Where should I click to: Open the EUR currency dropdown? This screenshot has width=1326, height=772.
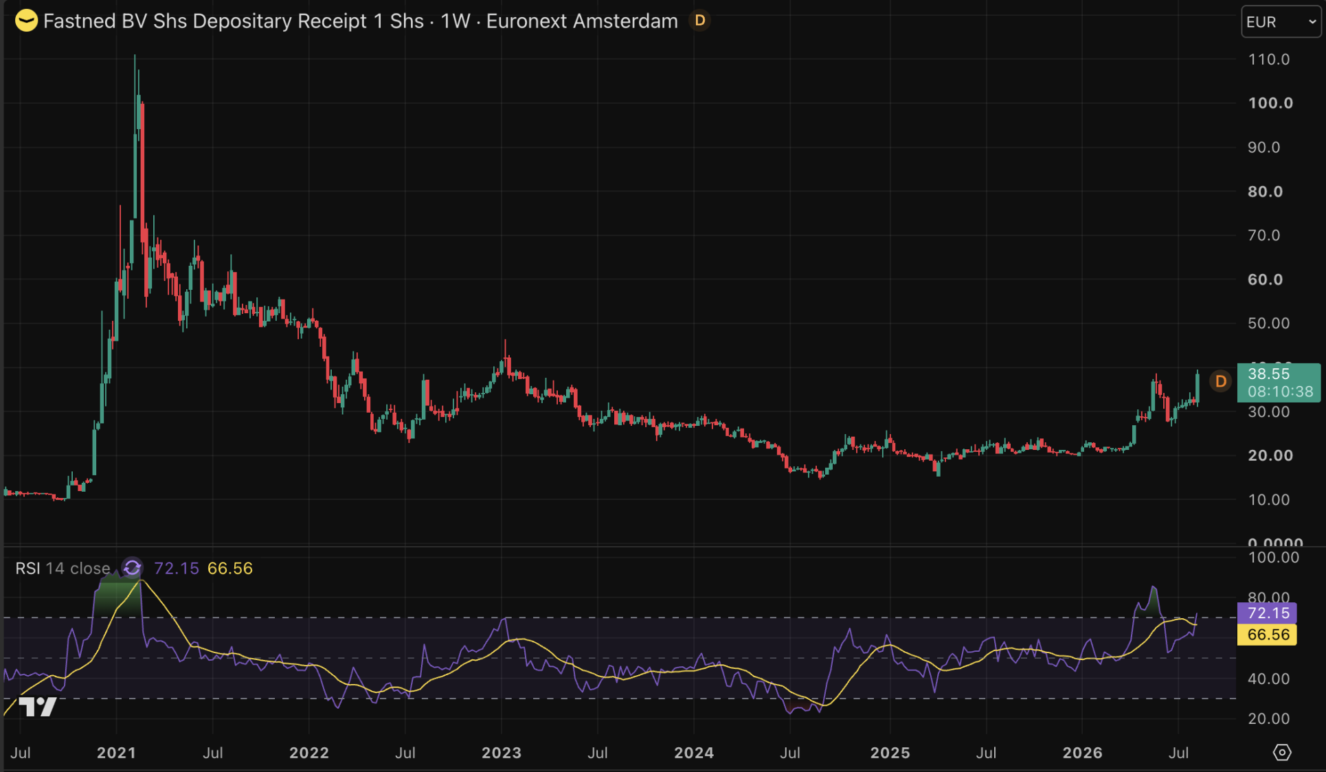(1281, 22)
